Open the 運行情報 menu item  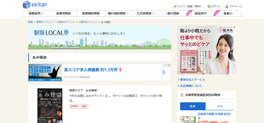(173, 13)
